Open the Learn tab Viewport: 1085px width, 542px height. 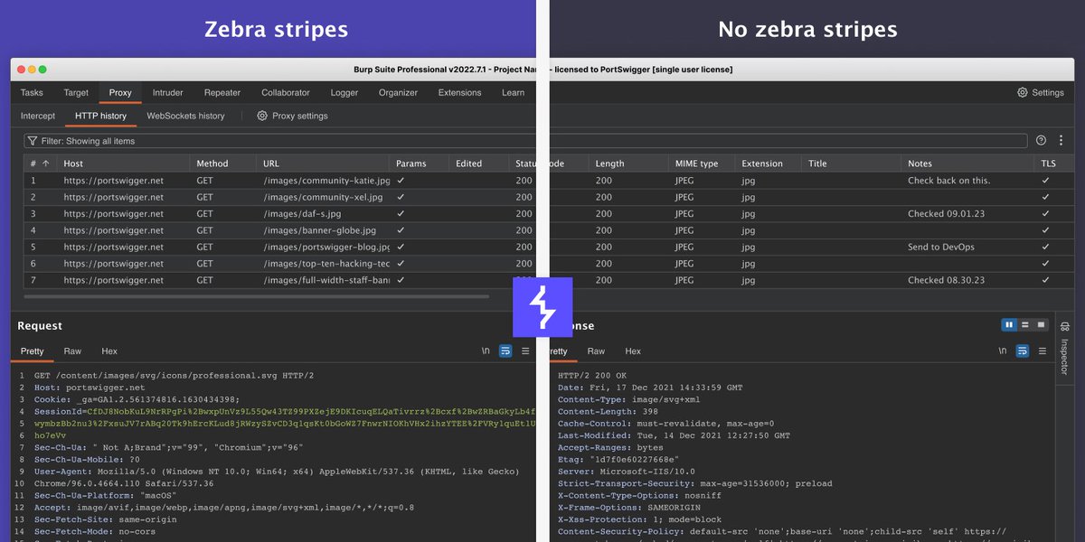pos(513,92)
